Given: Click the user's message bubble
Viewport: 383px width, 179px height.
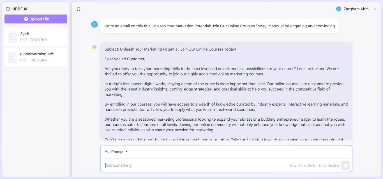Looking at the screenshot, I should pos(220,26).
